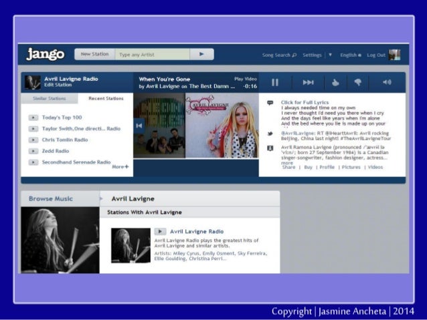Viewport: 427px width, 320px height.
Task: Click Edit Station
Action: [x=58, y=85]
